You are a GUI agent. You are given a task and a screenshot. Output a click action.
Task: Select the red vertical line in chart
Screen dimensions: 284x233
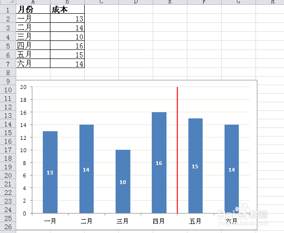(177, 150)
